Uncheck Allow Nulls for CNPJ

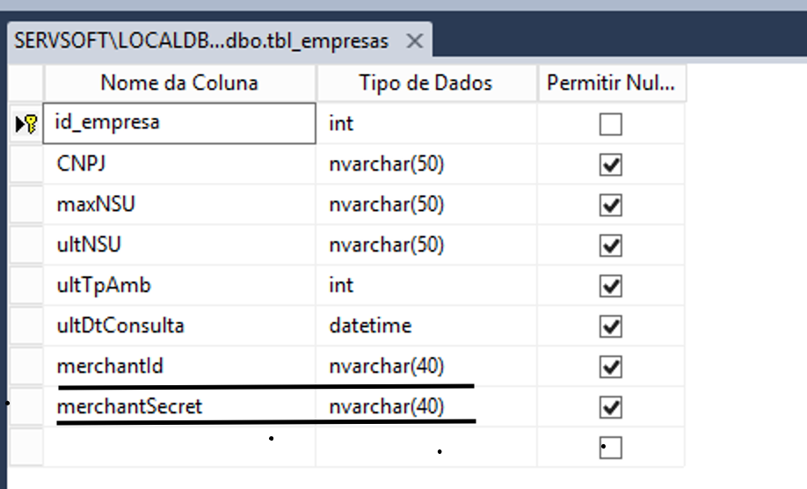[610, 164]
